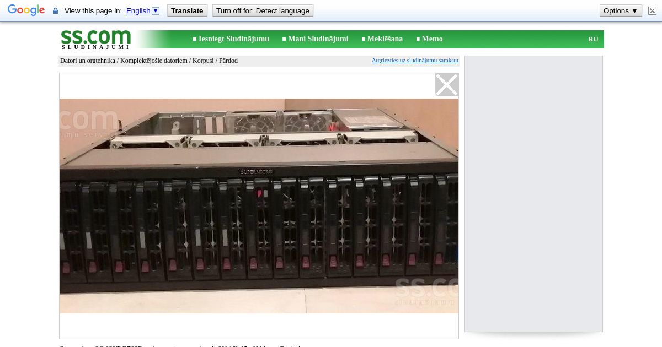Turn off translation for Detect language

(x=263, y=10)
